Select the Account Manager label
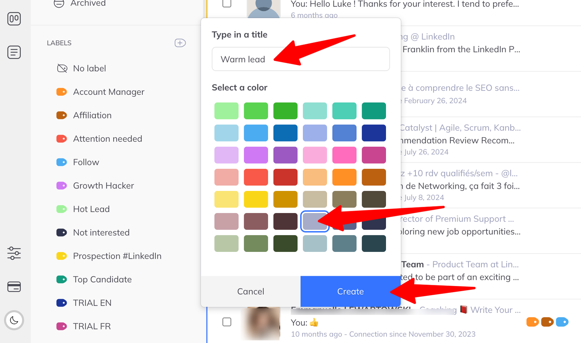581x343 pixels. tap(100, 92)
